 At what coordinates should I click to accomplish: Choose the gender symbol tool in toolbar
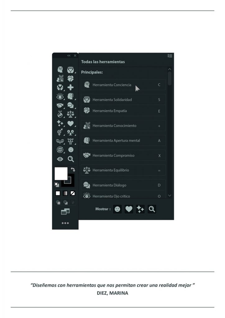coord(60,132)
